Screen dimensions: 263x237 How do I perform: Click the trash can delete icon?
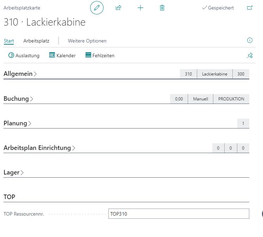pyautogui.click(x=162, y=8)
